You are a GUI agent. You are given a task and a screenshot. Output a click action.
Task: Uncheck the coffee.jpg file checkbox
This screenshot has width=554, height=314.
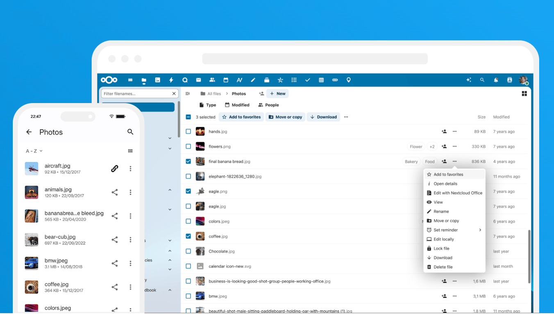(188, 236)
